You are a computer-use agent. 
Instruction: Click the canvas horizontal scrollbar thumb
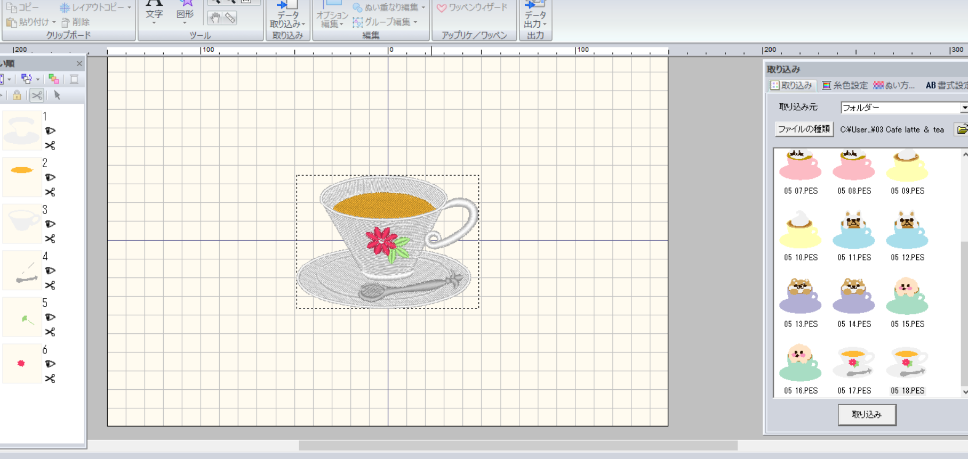[518, 445]
